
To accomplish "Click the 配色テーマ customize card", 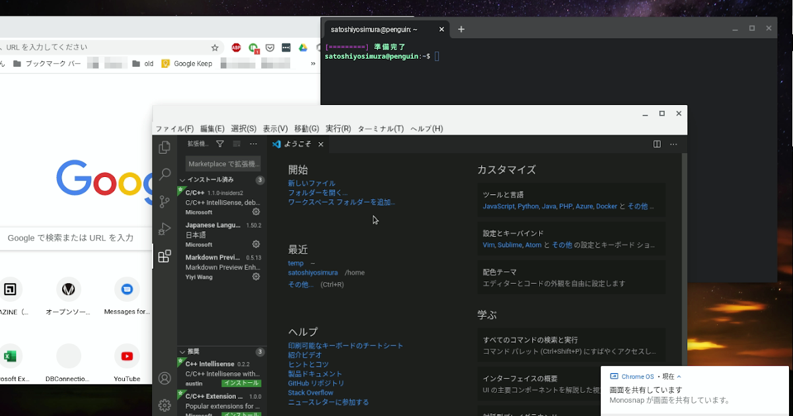I will click(571, 277).
